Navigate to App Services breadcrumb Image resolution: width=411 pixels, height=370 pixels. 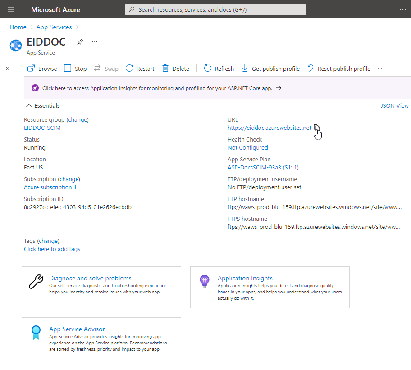[x=54, y=27]
